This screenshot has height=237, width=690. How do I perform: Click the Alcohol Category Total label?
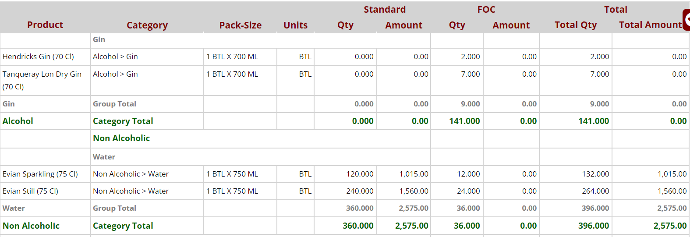point(123,121)
